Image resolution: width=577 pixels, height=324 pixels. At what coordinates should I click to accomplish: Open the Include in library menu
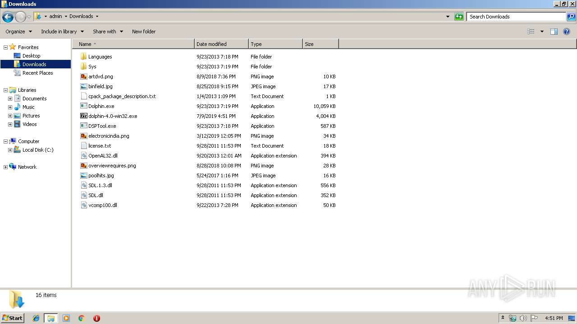(x=62, y=31)
